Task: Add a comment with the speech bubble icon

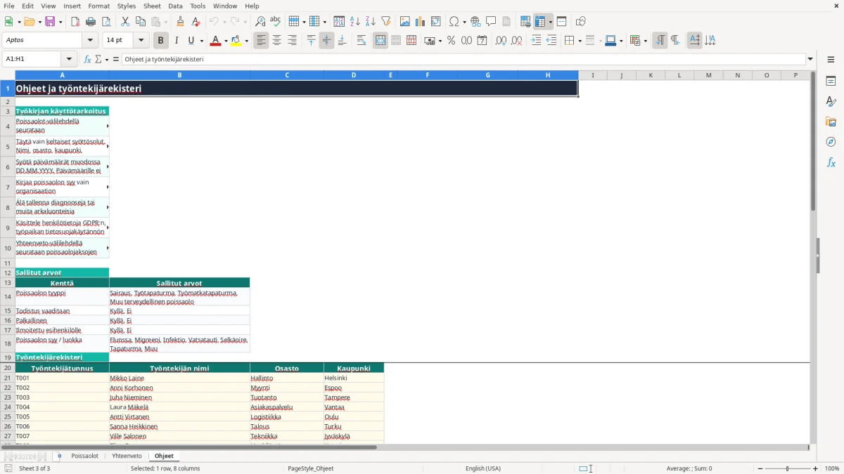Action: click(491, 22)
